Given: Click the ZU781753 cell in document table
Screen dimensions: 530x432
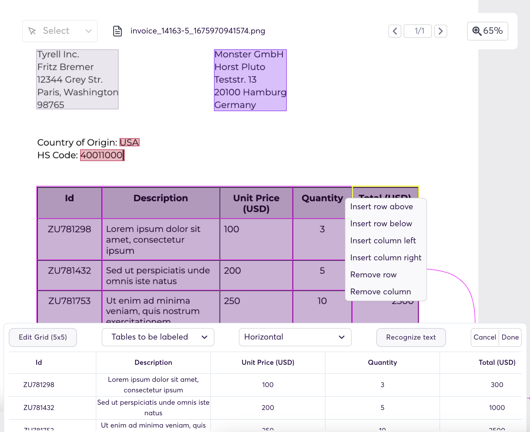Looking at the screenshot, I should coord(69,307).
